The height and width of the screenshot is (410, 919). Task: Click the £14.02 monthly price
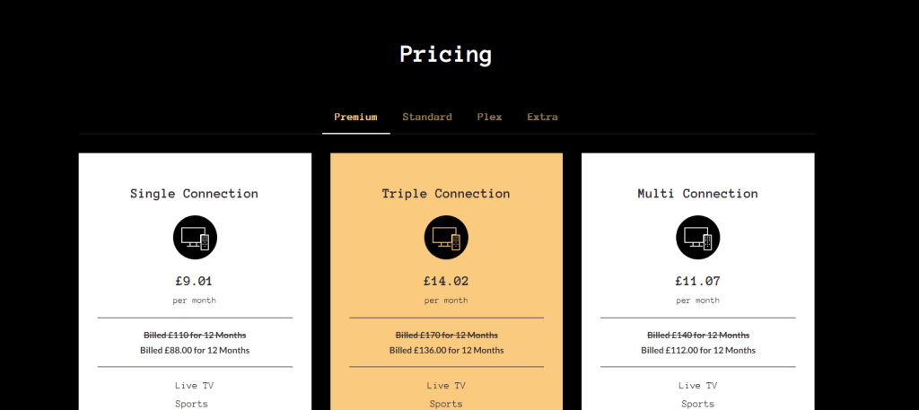point(446,281)
